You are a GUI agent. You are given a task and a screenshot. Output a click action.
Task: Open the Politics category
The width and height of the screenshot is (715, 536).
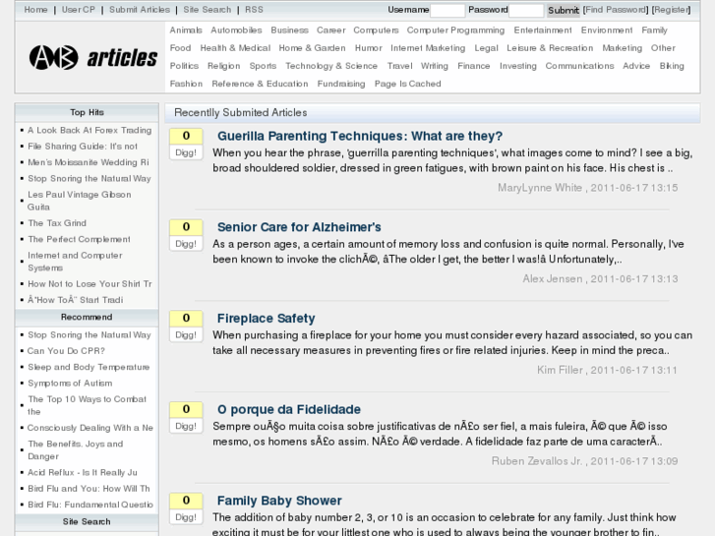pyautogui.click(x=184, y=66)
